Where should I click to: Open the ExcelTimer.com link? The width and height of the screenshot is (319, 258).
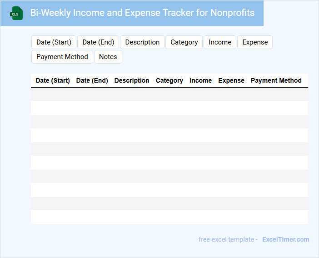(286, 239)
